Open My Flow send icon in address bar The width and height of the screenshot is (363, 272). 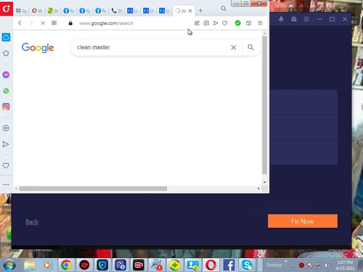[x=216, y=23]
